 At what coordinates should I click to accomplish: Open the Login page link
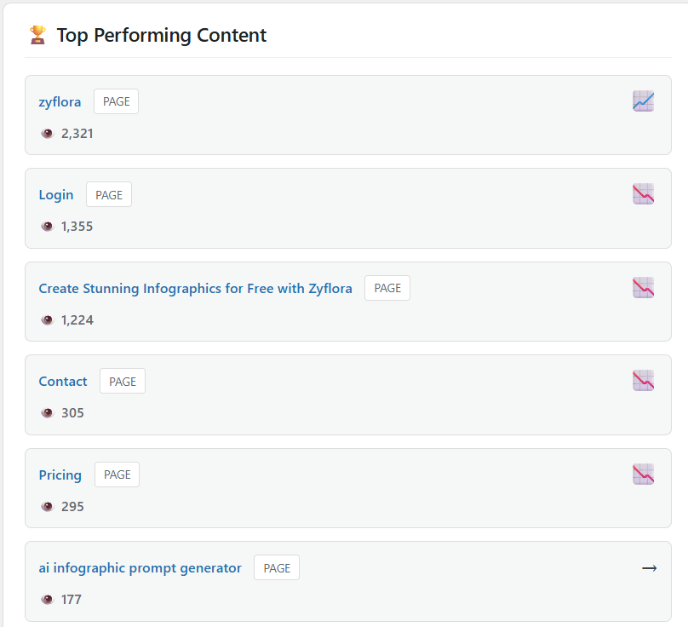point(56,194)
